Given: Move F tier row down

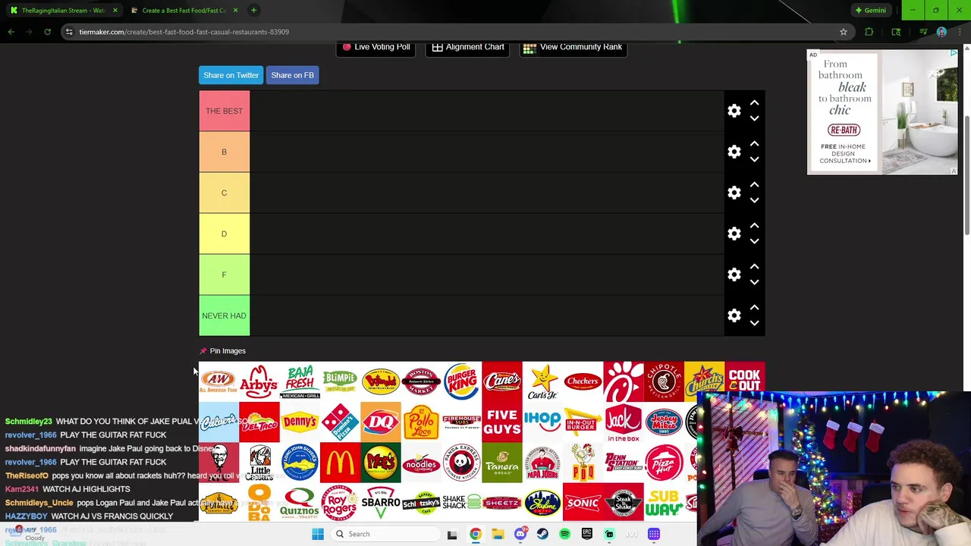Looking at the screenshot, I should click(754, 282).
